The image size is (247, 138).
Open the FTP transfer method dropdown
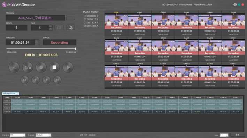tap(17, 135)
